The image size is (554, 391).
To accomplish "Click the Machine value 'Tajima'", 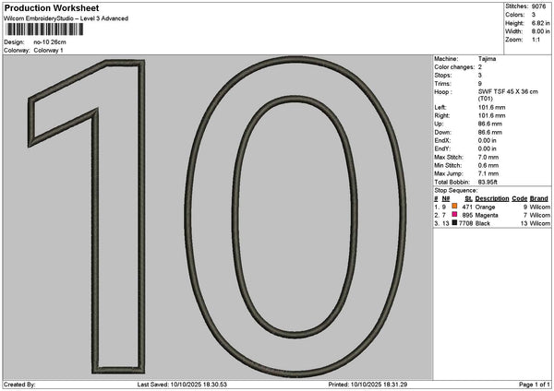I will [x=487, y=59].
